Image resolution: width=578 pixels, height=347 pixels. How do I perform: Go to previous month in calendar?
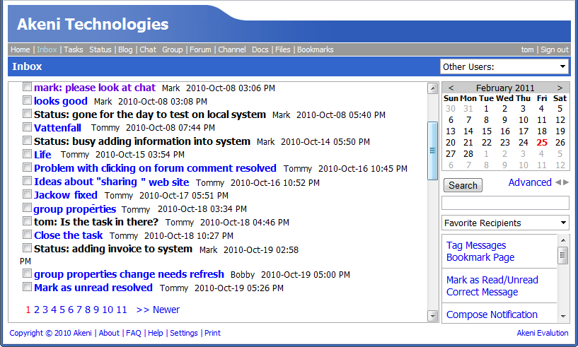coord(451,88)
